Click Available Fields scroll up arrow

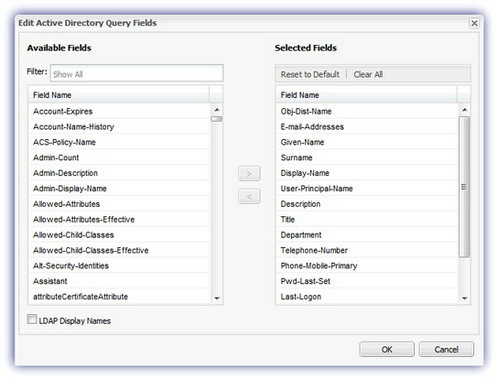click(x=217, y=110)
